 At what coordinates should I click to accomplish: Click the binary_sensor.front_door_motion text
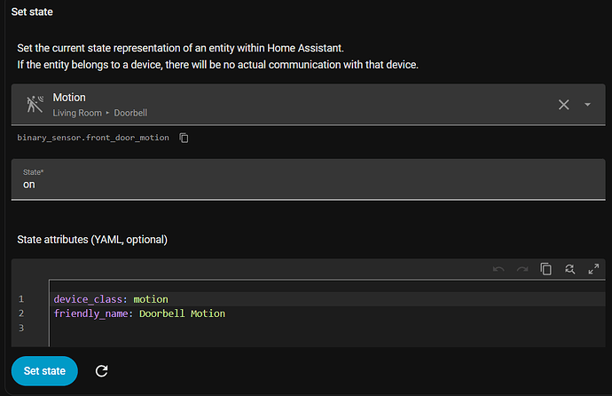click(93, 138)
